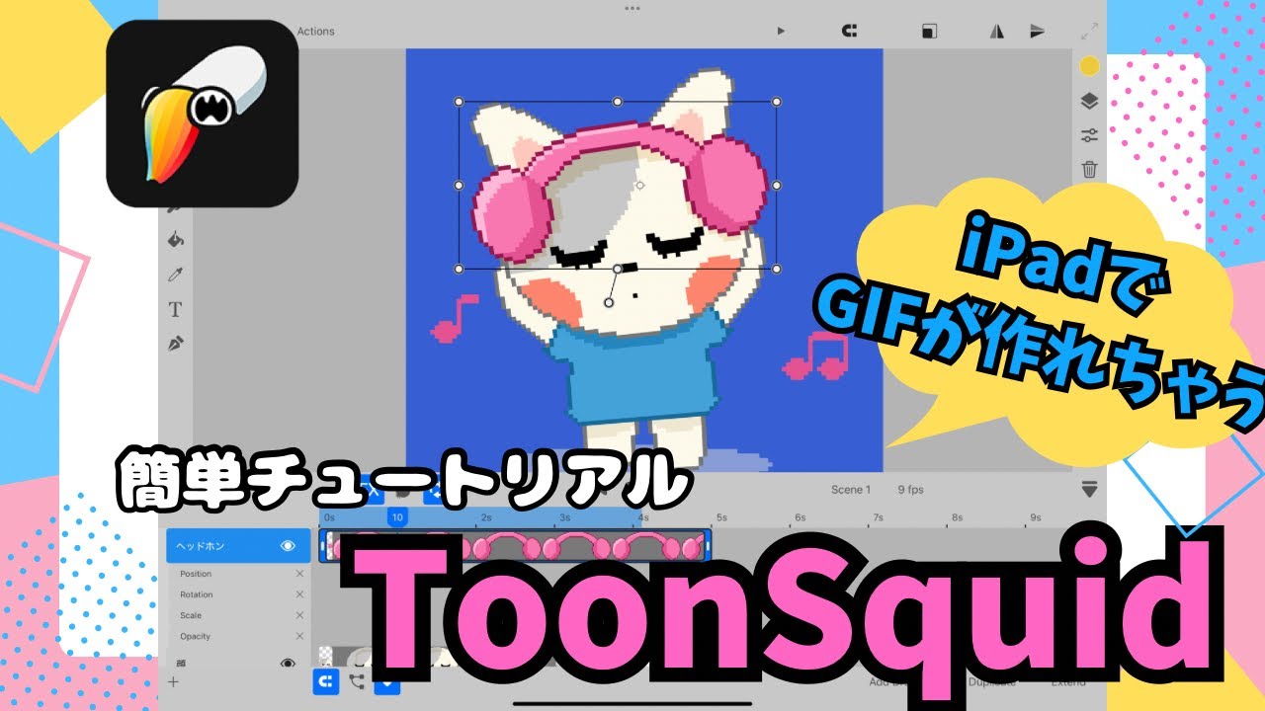The image size is (1265, 711).
Task: Enter fullscreen with the diagonal arrows icon
Action: (1090, 32)
